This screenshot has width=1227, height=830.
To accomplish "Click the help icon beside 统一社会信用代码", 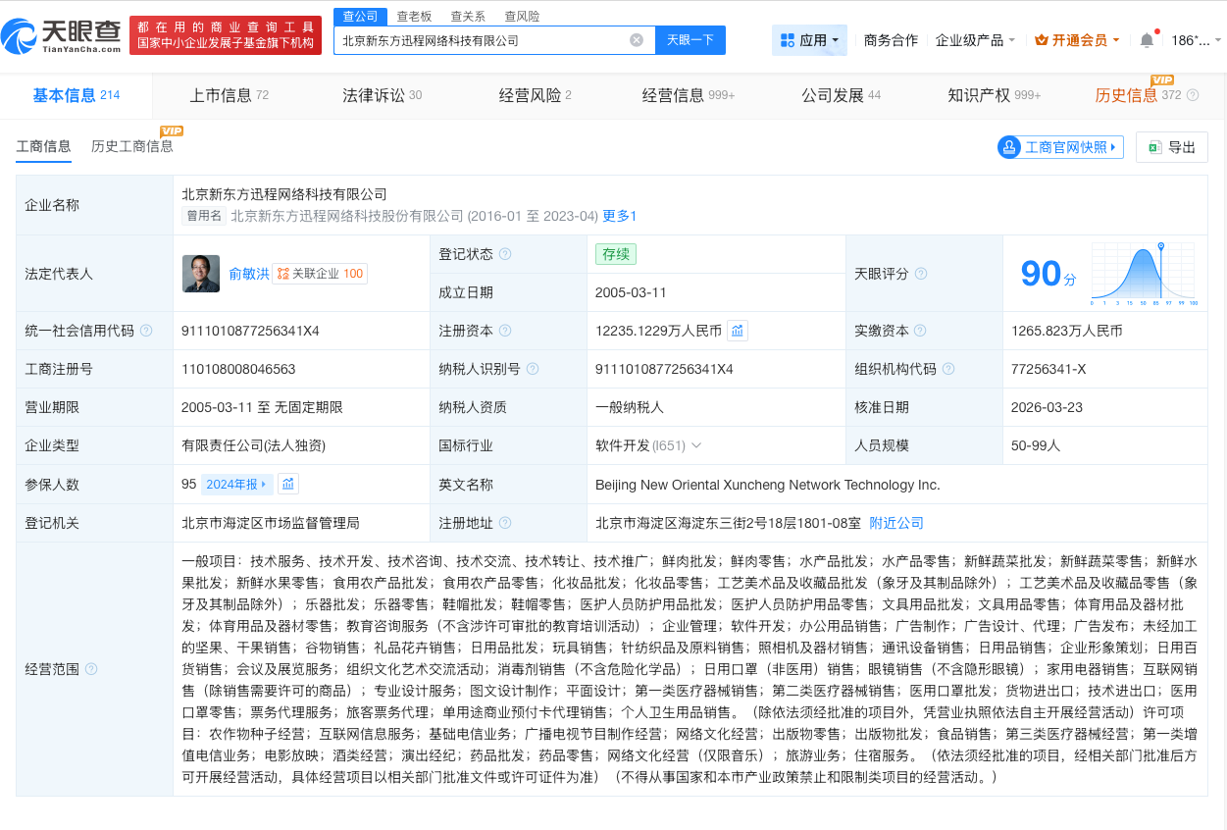I will tap(146, 331).
